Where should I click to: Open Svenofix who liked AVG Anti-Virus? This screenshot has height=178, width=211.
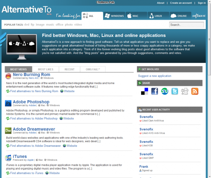pos(146,129)
